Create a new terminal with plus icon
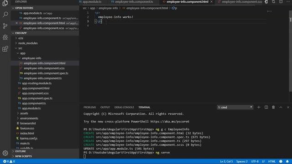Screen dimensions: 292x164 [x=259, y=108]
